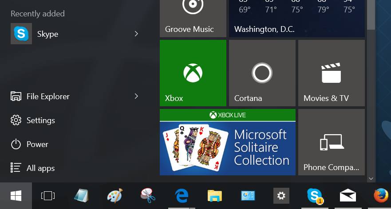Launch the Groove Music tile
The width and height of the screenshot is (391, 209).
point(193,19)
